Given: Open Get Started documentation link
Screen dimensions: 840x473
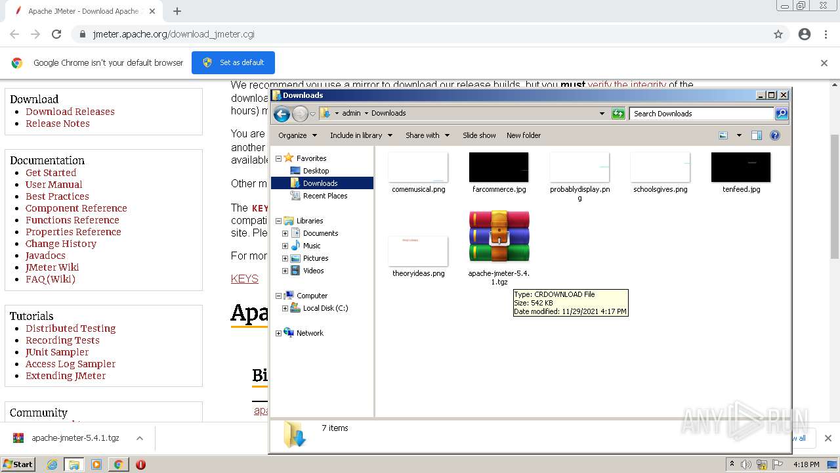Looking at the screenshot, I should coord(51,173).
